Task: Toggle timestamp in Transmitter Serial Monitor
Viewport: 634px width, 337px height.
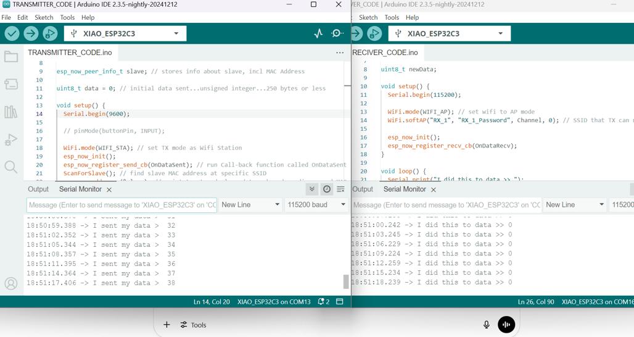Action: pos(327,189)
